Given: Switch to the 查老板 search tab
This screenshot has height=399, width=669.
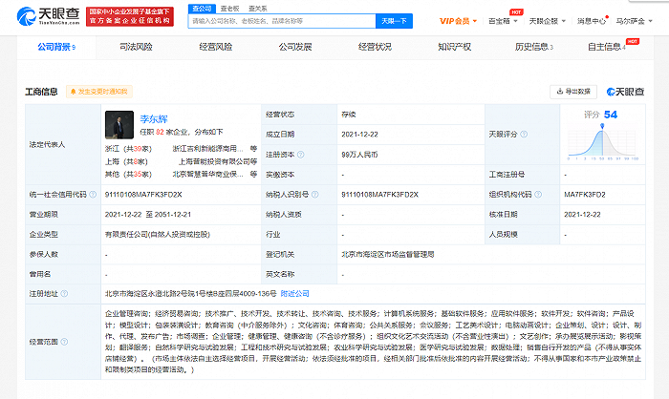Looking at the screenshot, I should [229, 9].
